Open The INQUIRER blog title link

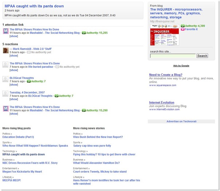176,13
